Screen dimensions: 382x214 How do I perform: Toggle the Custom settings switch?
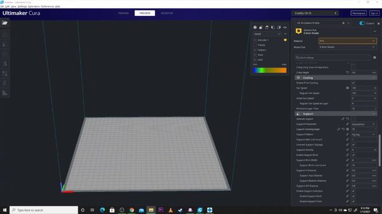click(362, 23)
